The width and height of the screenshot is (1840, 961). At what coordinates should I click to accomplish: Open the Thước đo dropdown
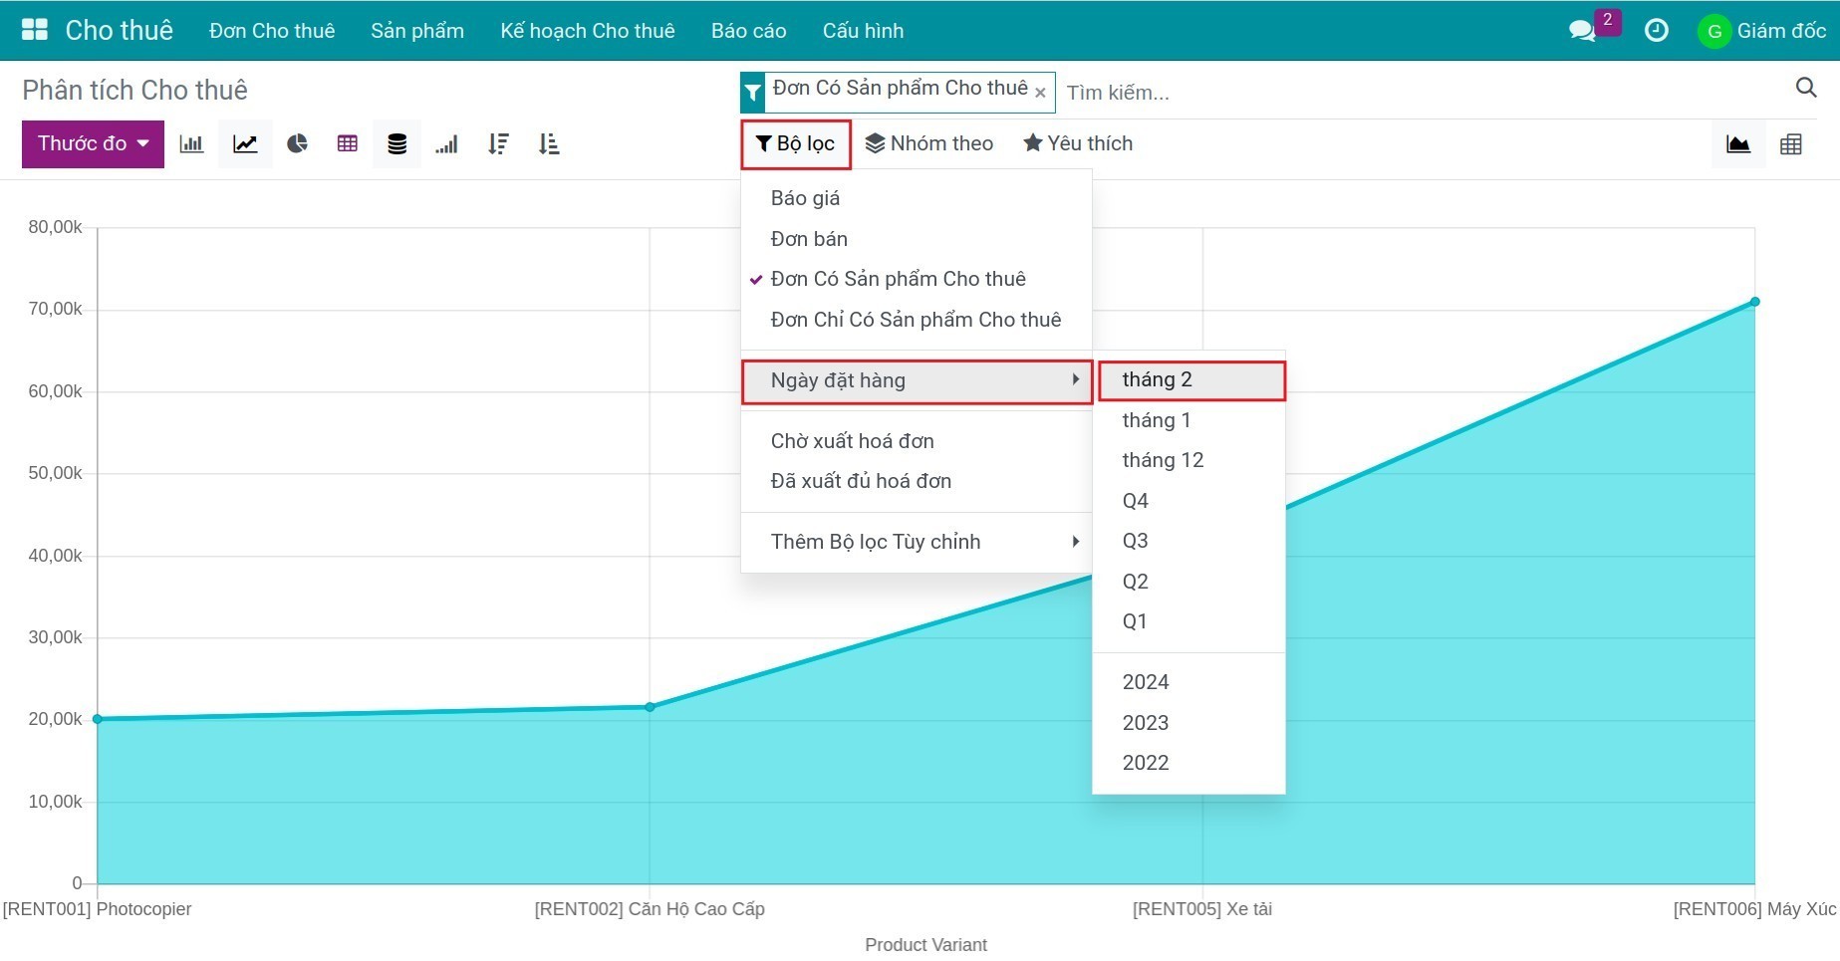[93, 143]
